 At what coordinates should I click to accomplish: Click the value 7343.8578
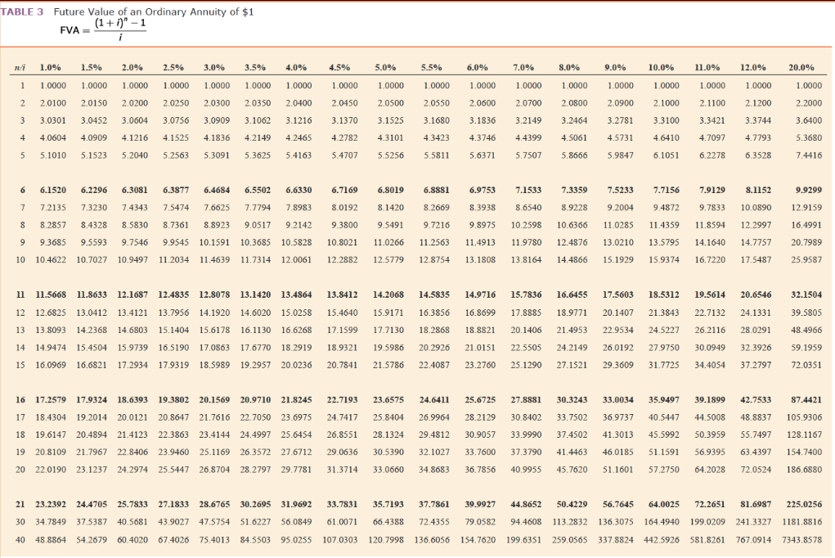(x=802, y=540)
